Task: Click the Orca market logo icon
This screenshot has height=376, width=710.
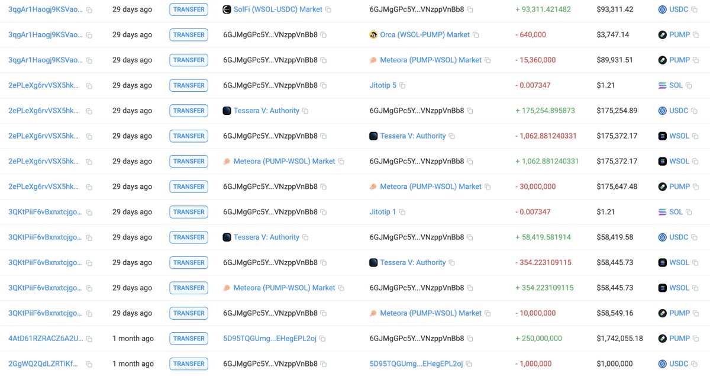Action: (x=373, y=35)
